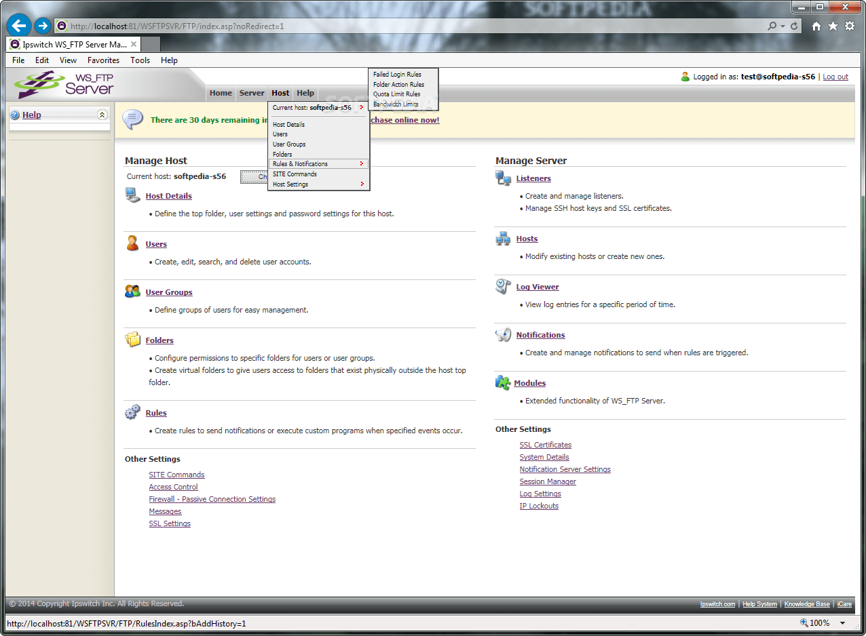Expand Current host softpedia-s56 submenu
This screenshot has height=636, width=866.
319,108
